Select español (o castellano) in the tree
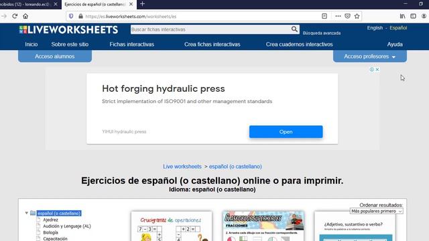 (59, 213)
